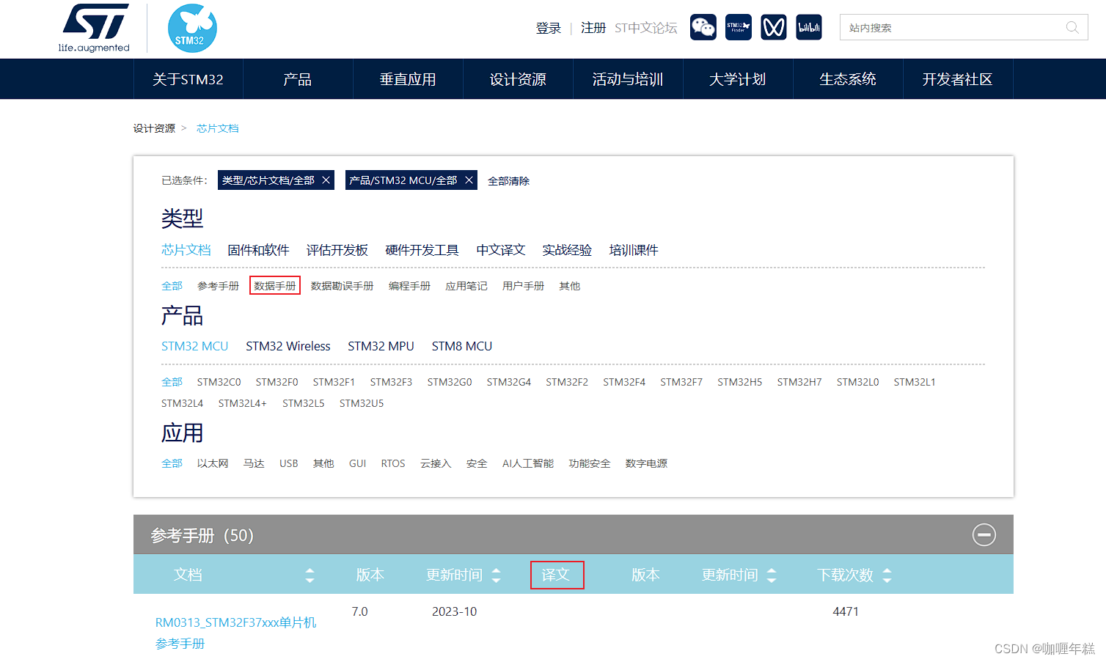Select the STM32 MPU product tab
This screenshot has width=1106, height=662.
pos(381,346)
